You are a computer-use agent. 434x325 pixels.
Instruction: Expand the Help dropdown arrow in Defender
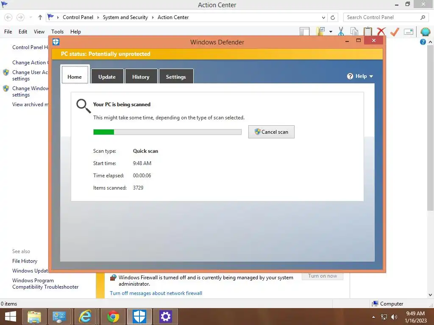click(x=371, y=77)
